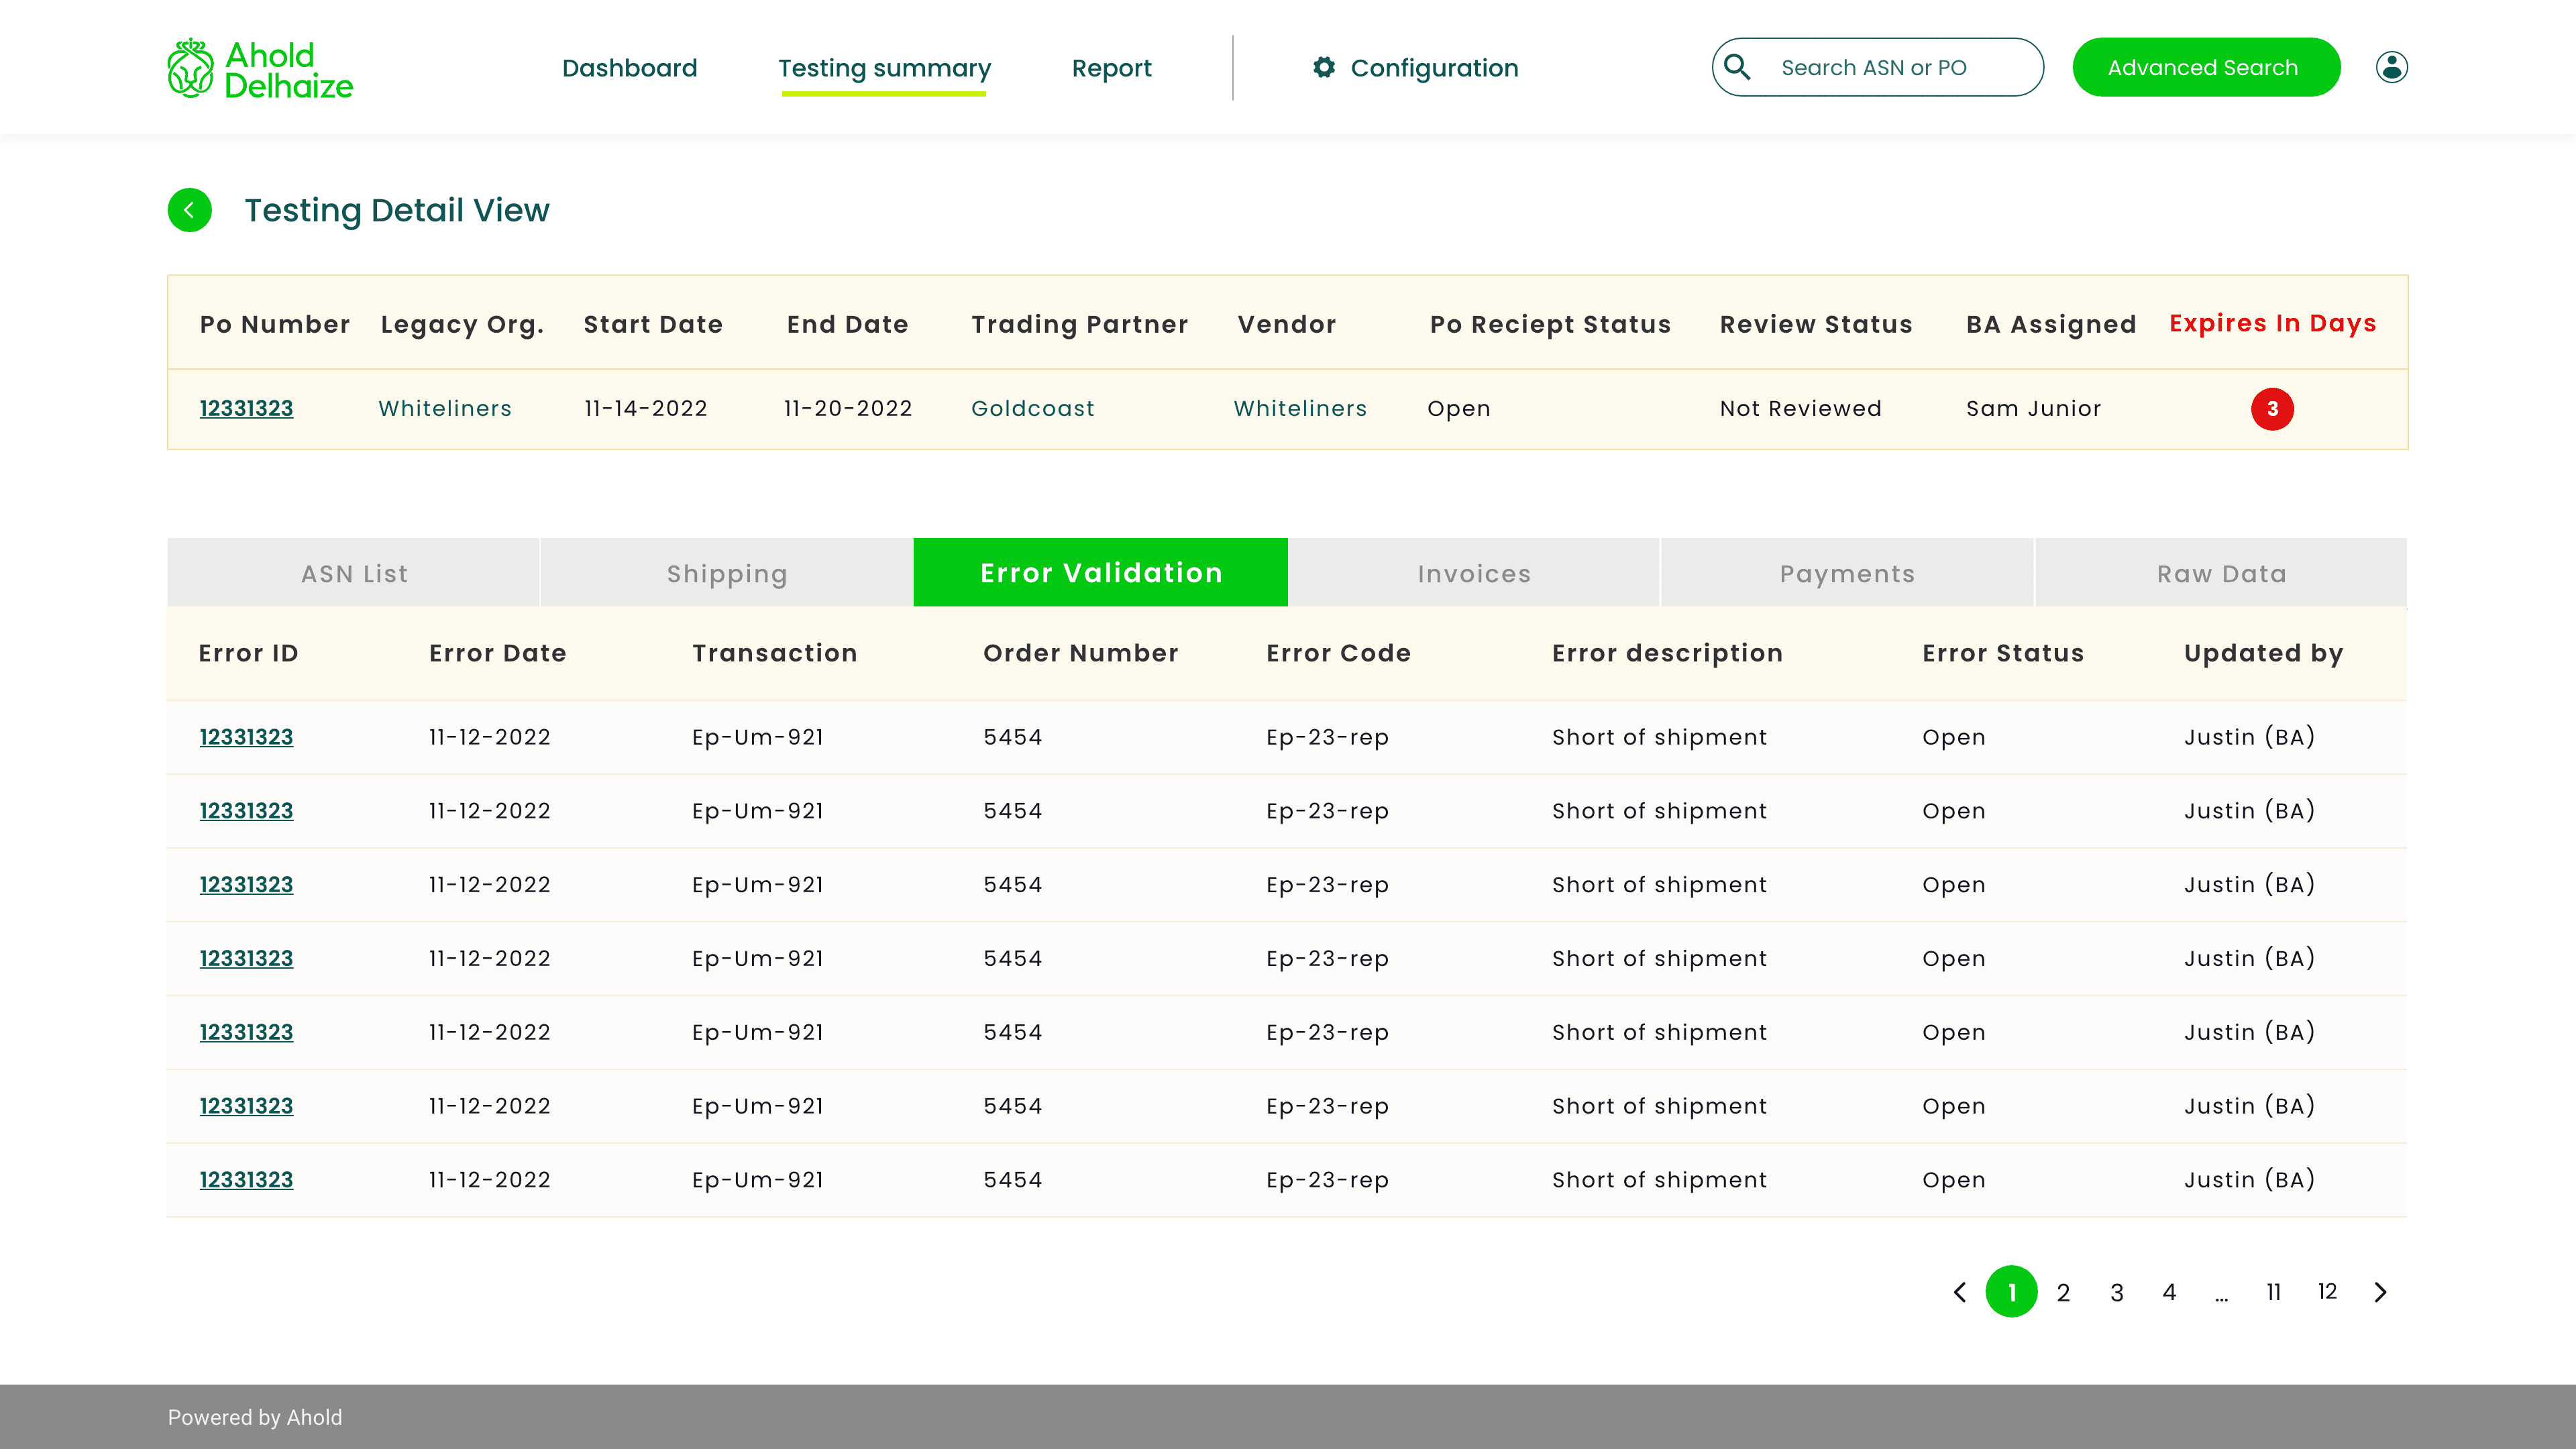Select the Invoices tab
The image size is (2576, 1449).
point(1474,573)
